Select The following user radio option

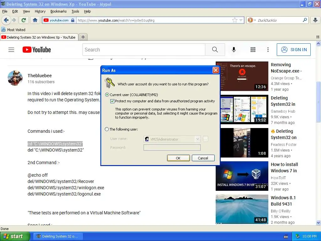(107, 129)
